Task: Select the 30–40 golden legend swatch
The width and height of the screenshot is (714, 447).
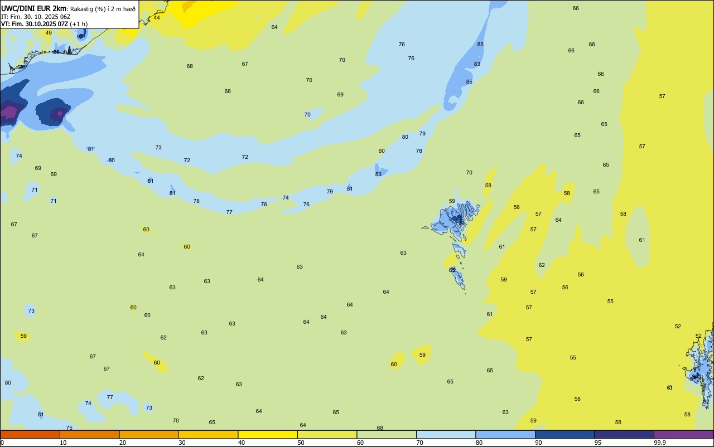Action: coord(208,434)
